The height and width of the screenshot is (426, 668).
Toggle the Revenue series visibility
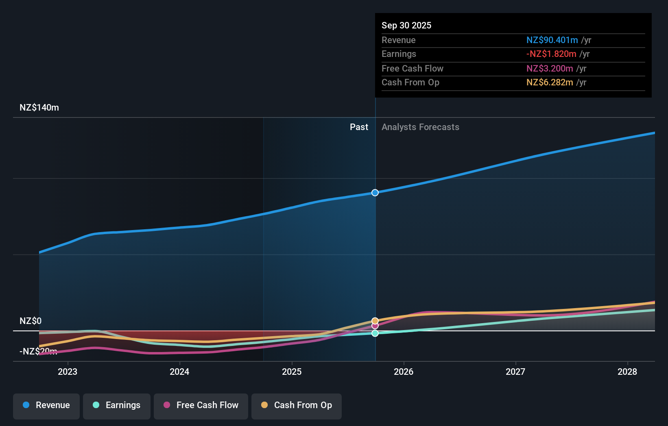pyautogui.click(x=46, y=405)
